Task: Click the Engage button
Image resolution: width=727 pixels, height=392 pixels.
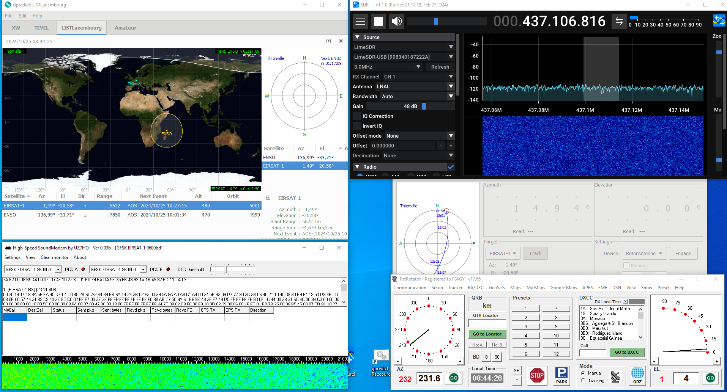Action: pyautogui.click(x=683, y=253)
